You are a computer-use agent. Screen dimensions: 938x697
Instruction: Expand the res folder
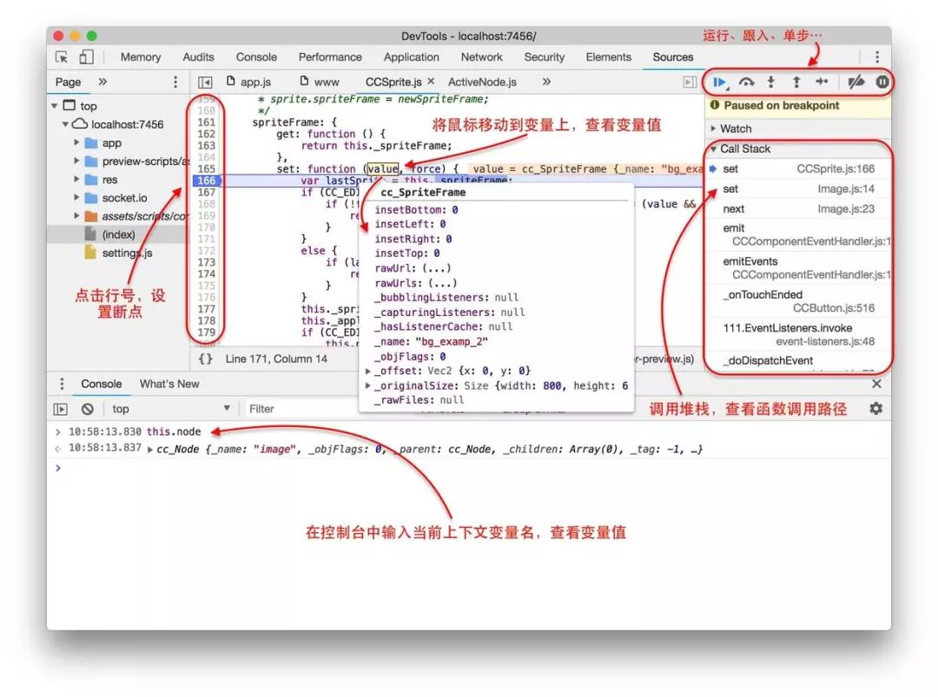click(x=76, y=180)
